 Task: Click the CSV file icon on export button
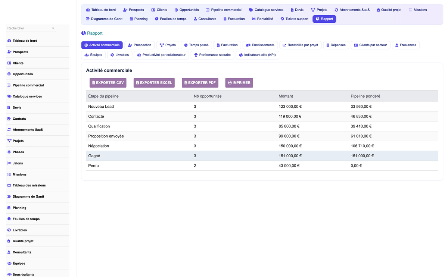[94, 83]
